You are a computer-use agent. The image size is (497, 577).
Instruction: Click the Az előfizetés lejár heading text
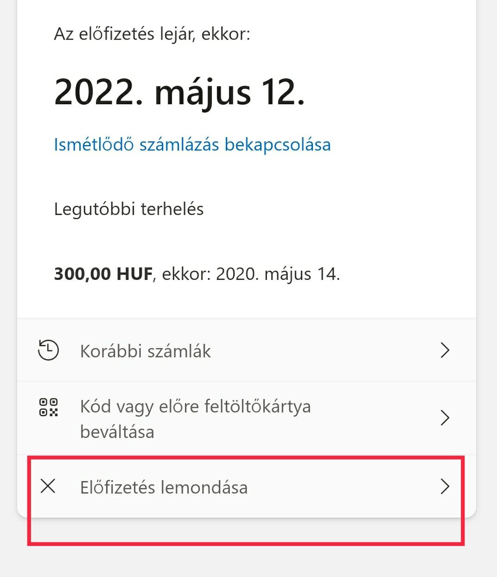[152, 34]
